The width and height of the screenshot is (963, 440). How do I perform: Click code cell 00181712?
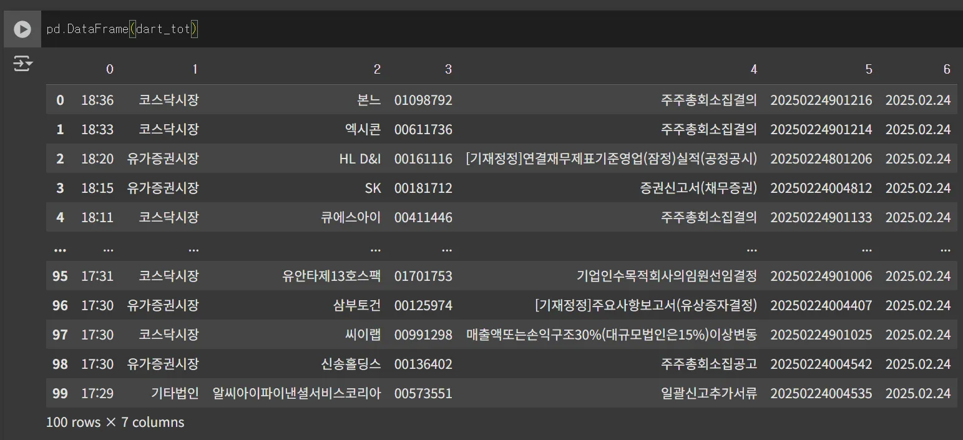(423, 188)
